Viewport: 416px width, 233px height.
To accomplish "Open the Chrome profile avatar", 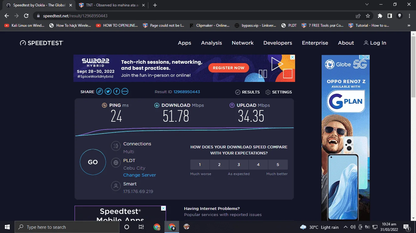I will (400, 16).
